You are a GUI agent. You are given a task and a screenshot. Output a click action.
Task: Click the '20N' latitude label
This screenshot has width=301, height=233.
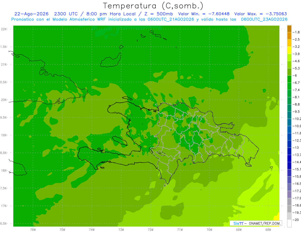coord(4,100)
